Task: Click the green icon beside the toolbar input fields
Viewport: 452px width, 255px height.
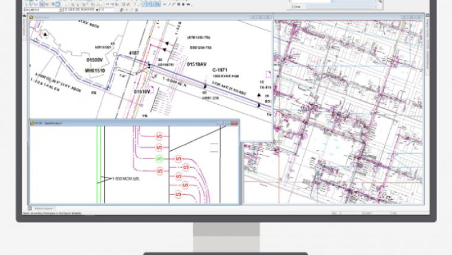Action: coord(122,10)
